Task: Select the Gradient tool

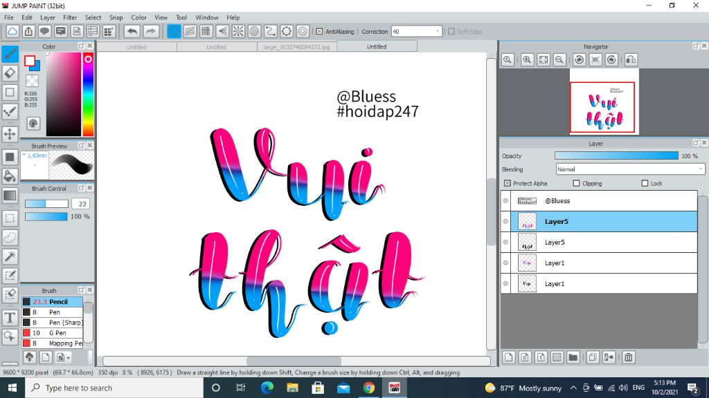Action: pos(10,196)
